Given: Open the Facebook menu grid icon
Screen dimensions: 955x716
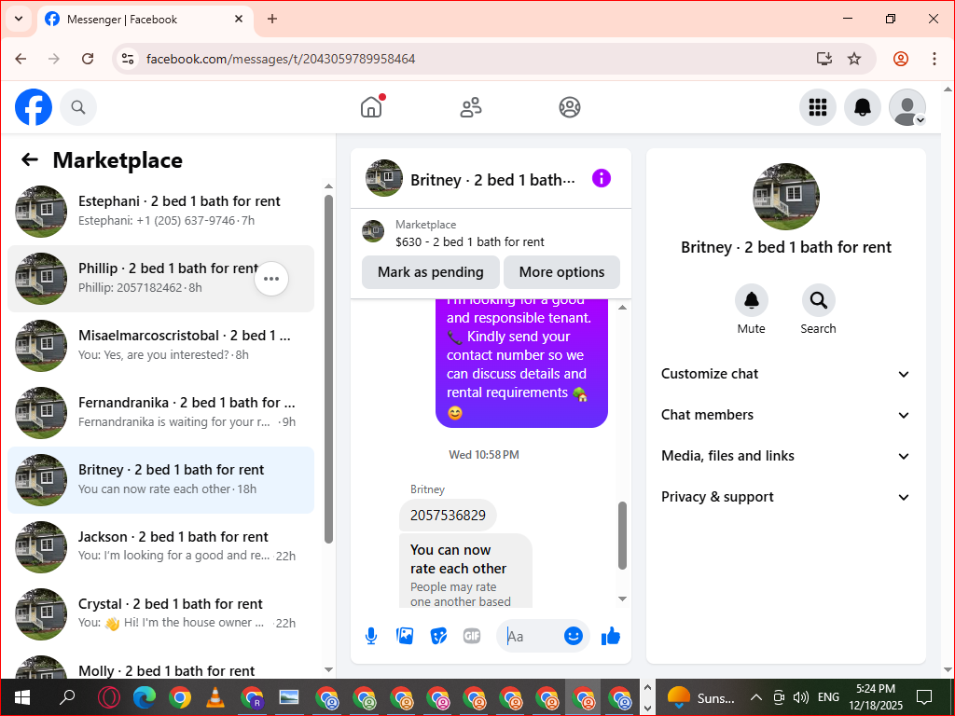Looking at the screenshot, I should [817, 107].
